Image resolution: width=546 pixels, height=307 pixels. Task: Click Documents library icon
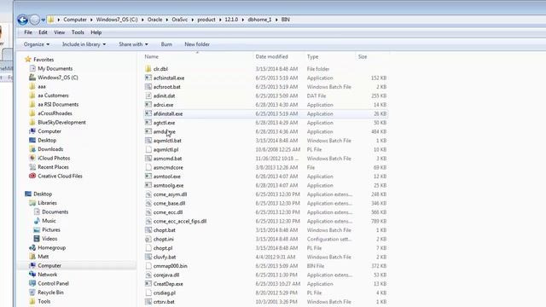(x=37, y=211)
